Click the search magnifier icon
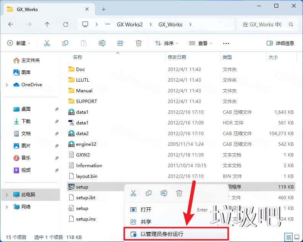The image size is (303, 242). tap(291, 24)
